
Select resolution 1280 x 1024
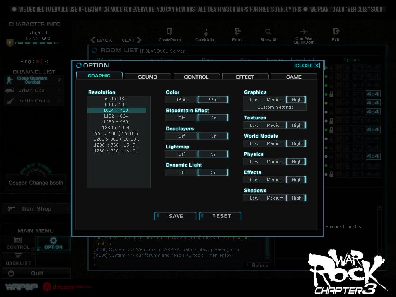116,128
